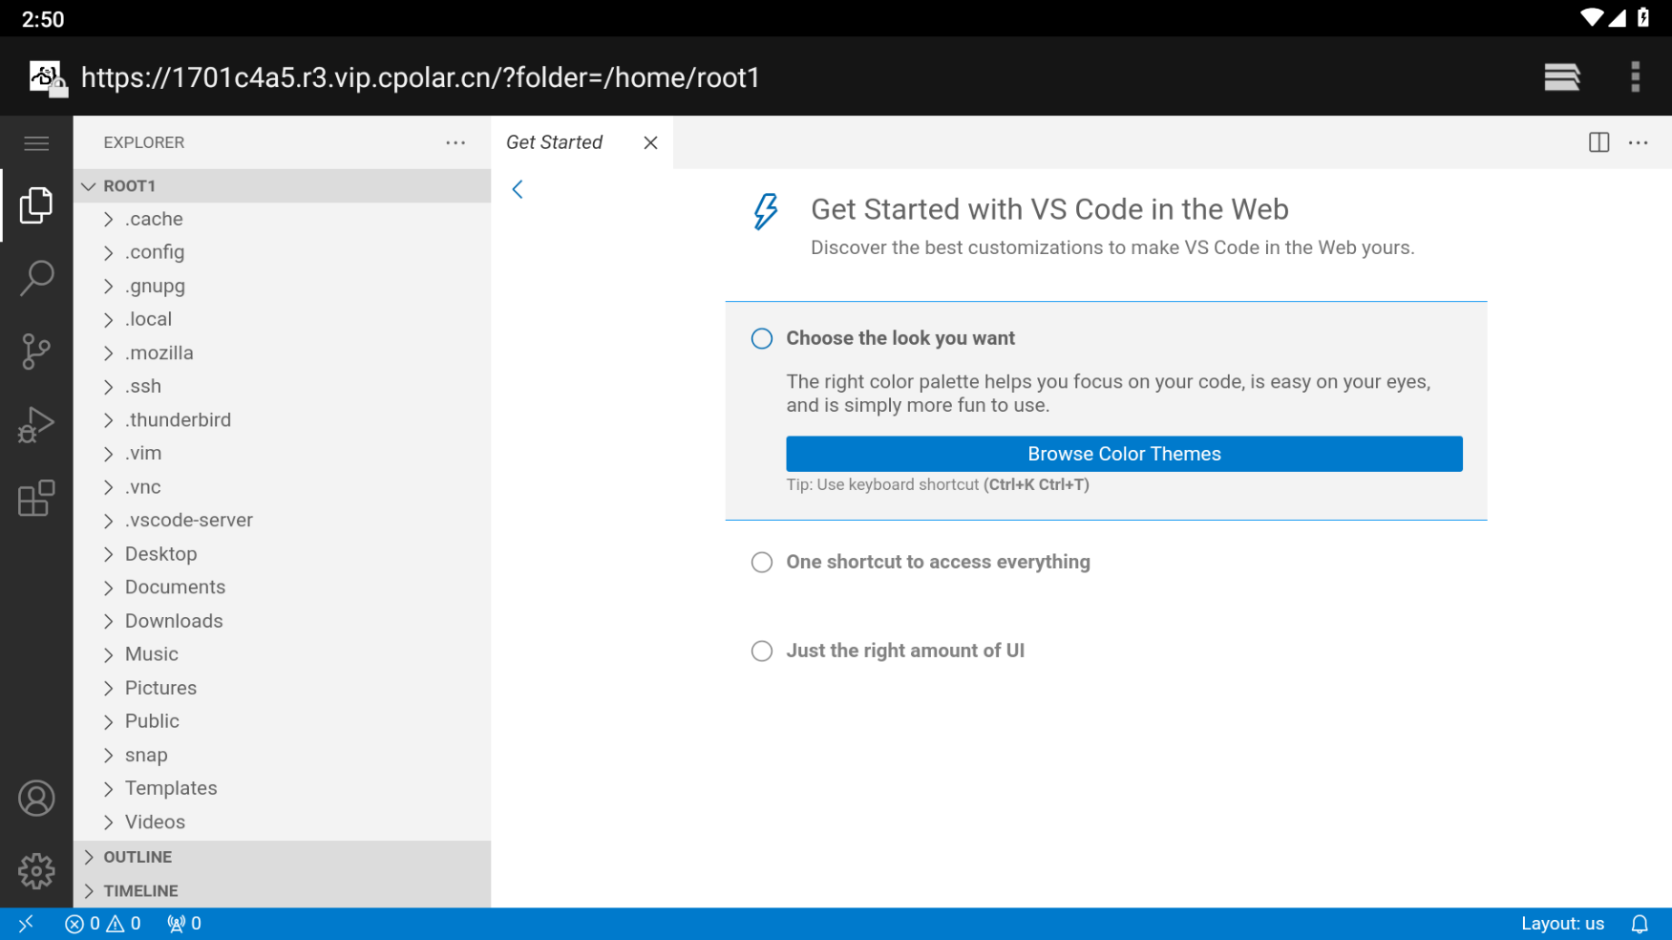Open the Manage gear settings icon
The width and height of the screenshot is (1672, 940).
click(x=36, y=871)
